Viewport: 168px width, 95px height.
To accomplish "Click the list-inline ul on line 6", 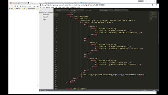I will pyautogui.click(x=97, y=23).
